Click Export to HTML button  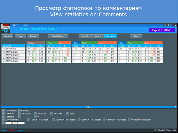pyautogui.click(x=162, y=30)
